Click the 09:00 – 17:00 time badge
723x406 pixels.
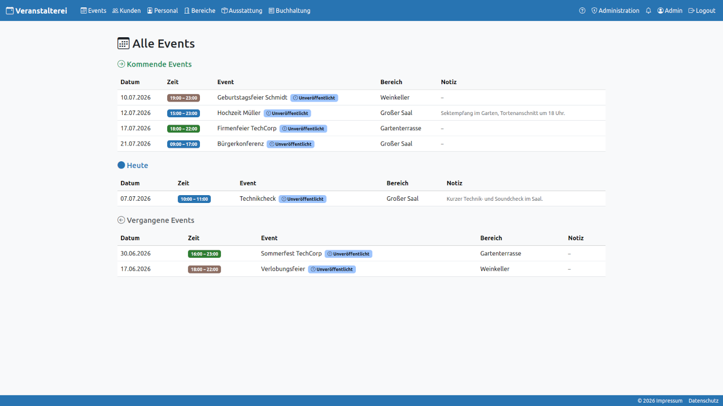184,144
